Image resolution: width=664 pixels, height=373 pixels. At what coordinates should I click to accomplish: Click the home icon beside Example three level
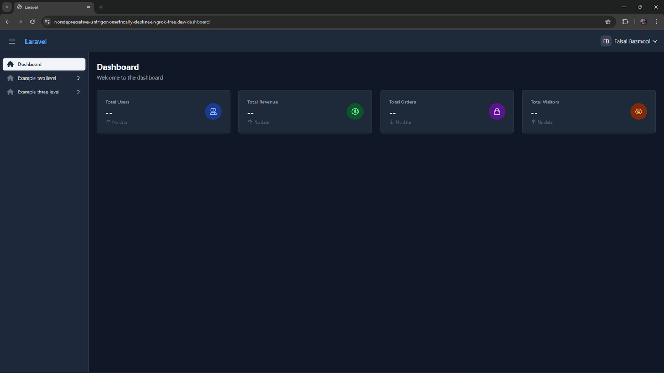(10, 92)
